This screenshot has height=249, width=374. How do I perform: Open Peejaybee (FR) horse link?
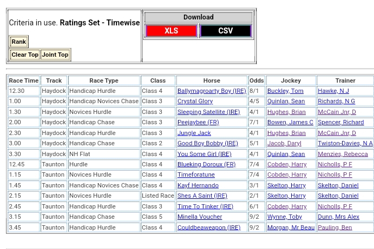tap(198, 122)
